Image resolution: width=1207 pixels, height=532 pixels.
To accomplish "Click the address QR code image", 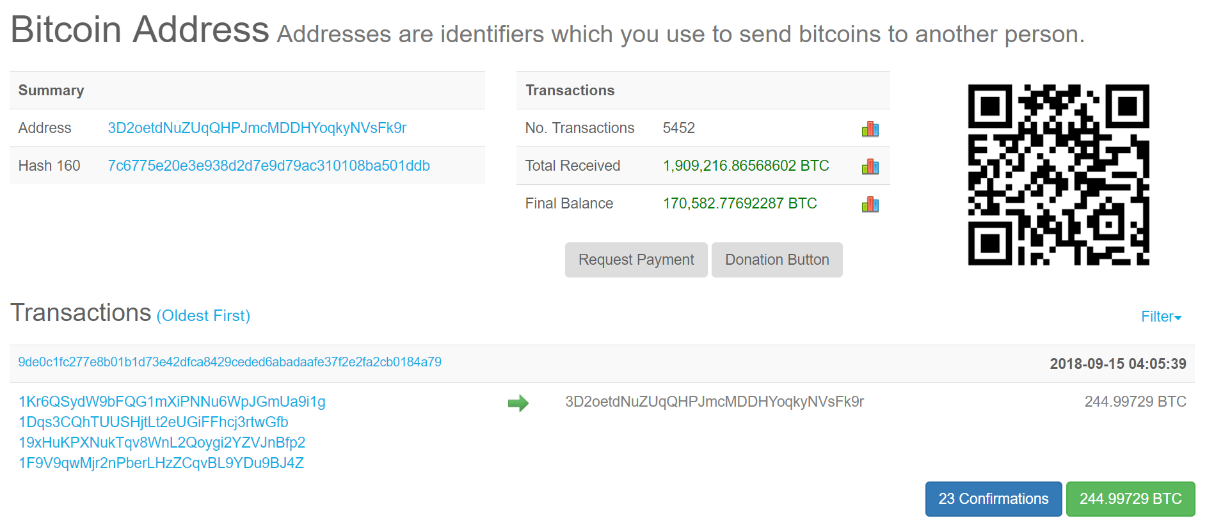I will [1059, 175].
